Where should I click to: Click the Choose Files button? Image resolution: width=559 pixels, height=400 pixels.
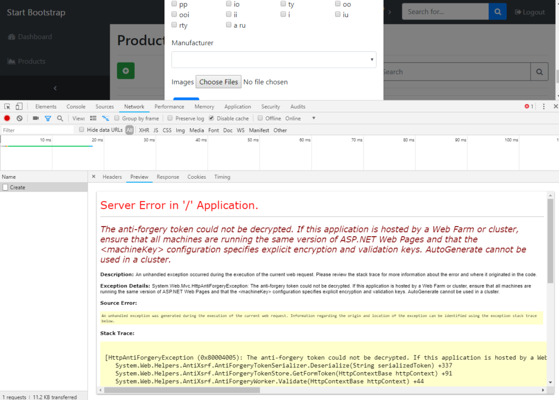click(x=218, y=82)
